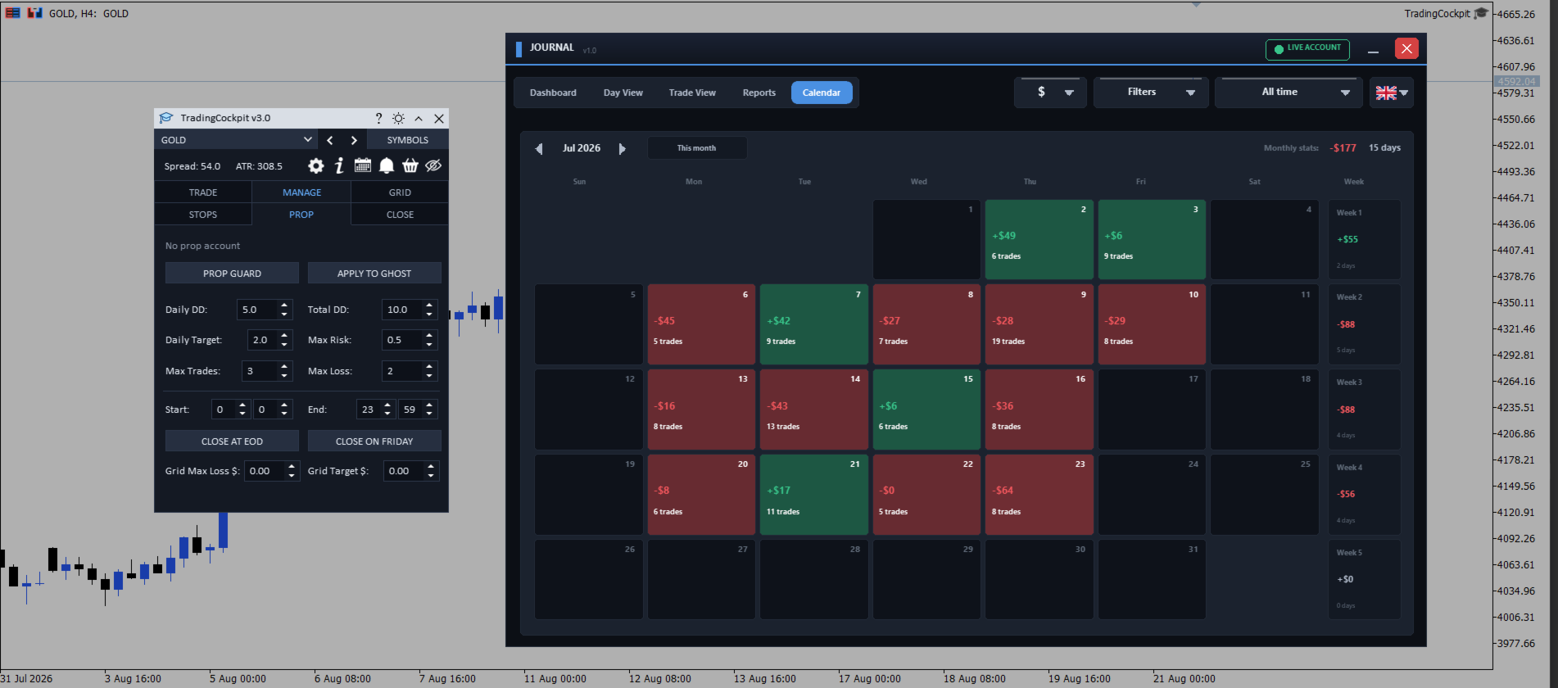Open the help question mark icon
Image resolution: width=1558 pixels, height=688 pixels.
(x=378, y=118)
